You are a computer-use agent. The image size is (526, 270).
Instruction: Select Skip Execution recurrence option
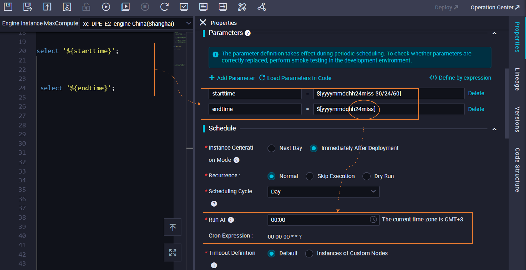310,176
